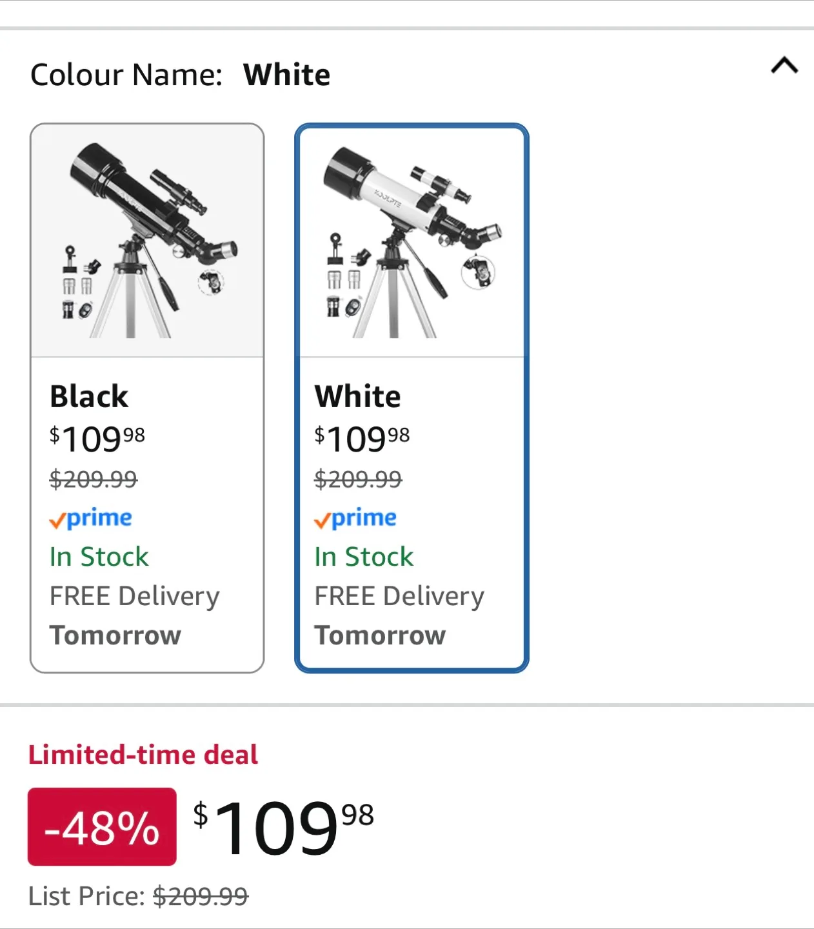Select the White telescope thumbnail image
The image size is (814, 929).
pyautogui.click(x=412, y=241)
